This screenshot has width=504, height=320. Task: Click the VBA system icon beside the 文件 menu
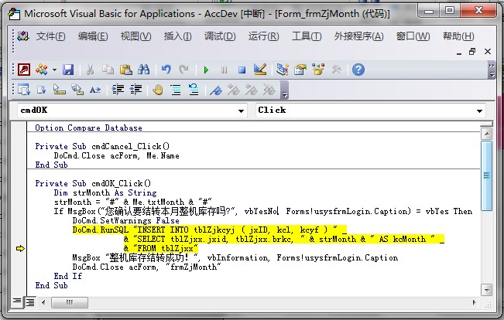tap(23, 36)
